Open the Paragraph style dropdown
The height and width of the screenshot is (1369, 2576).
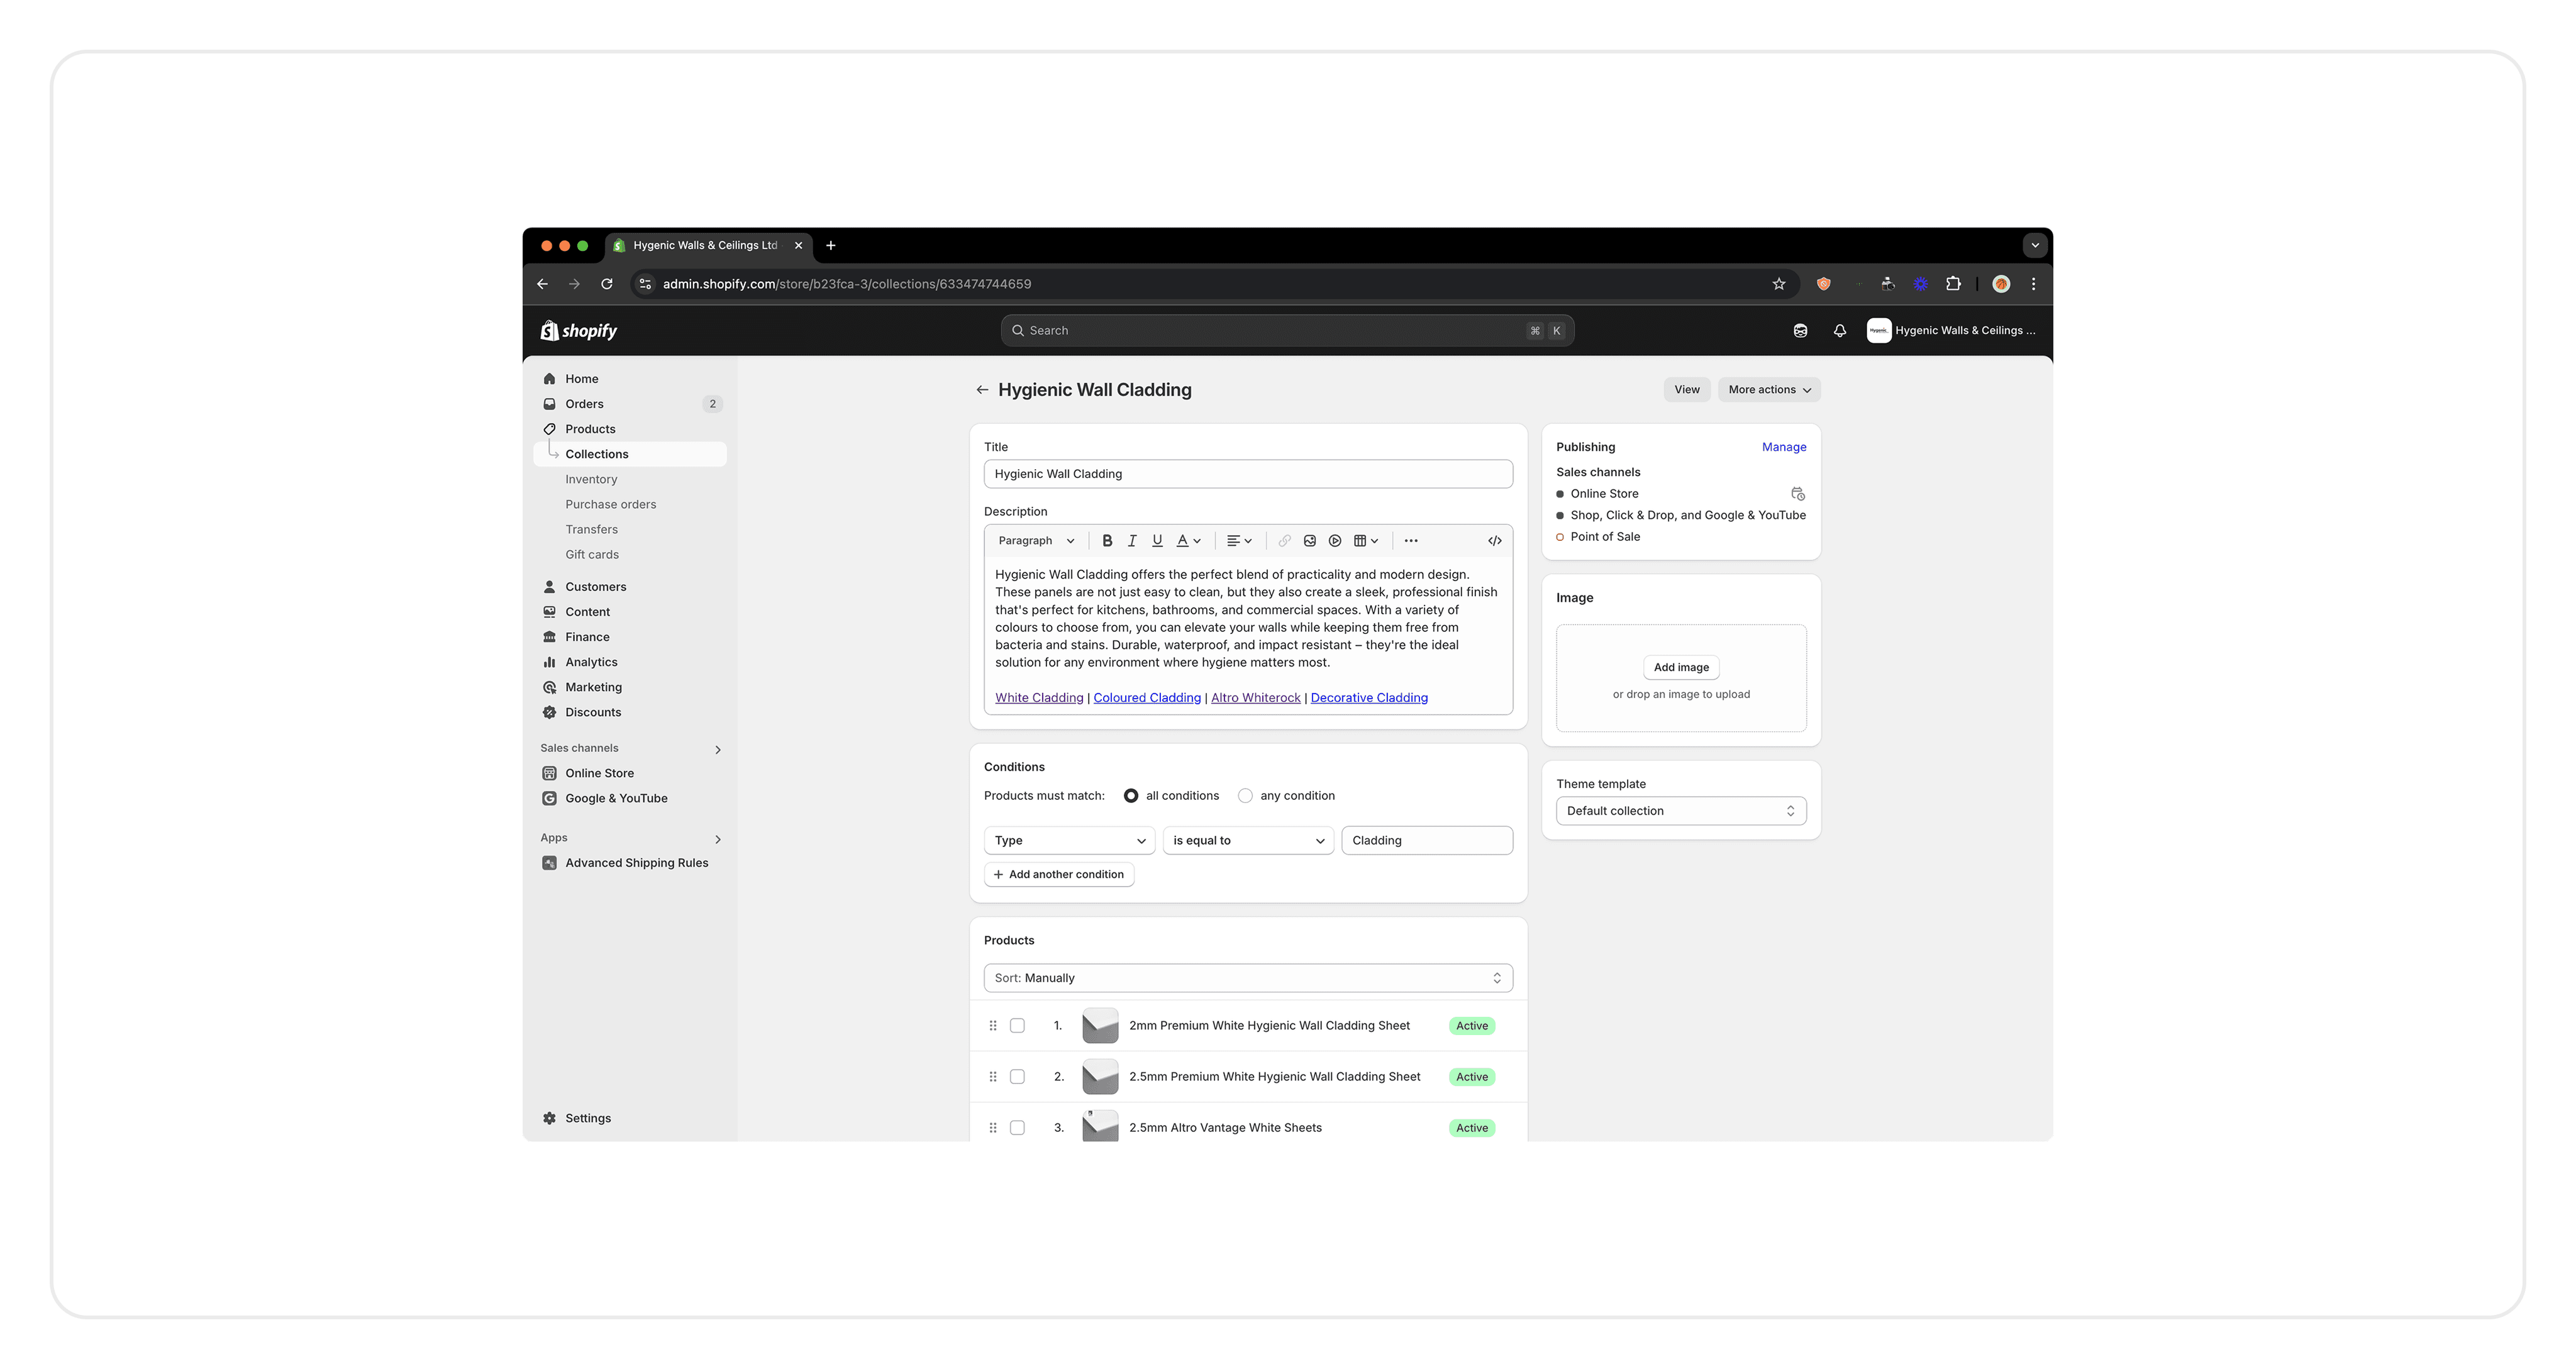point(1036,541)
